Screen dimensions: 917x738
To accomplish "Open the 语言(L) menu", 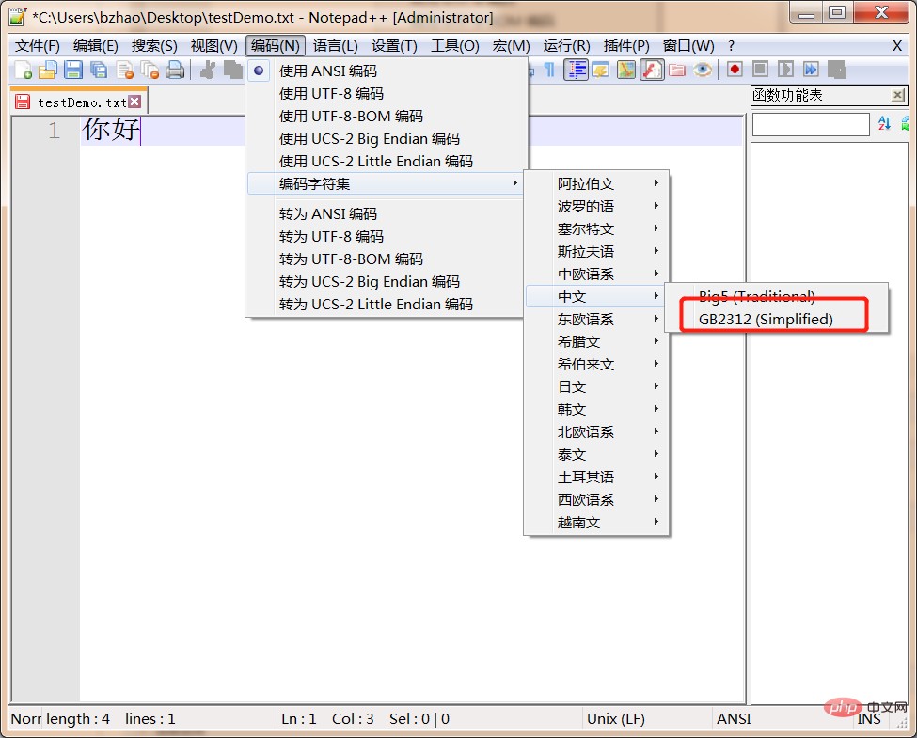I will [x=335, y=46].
